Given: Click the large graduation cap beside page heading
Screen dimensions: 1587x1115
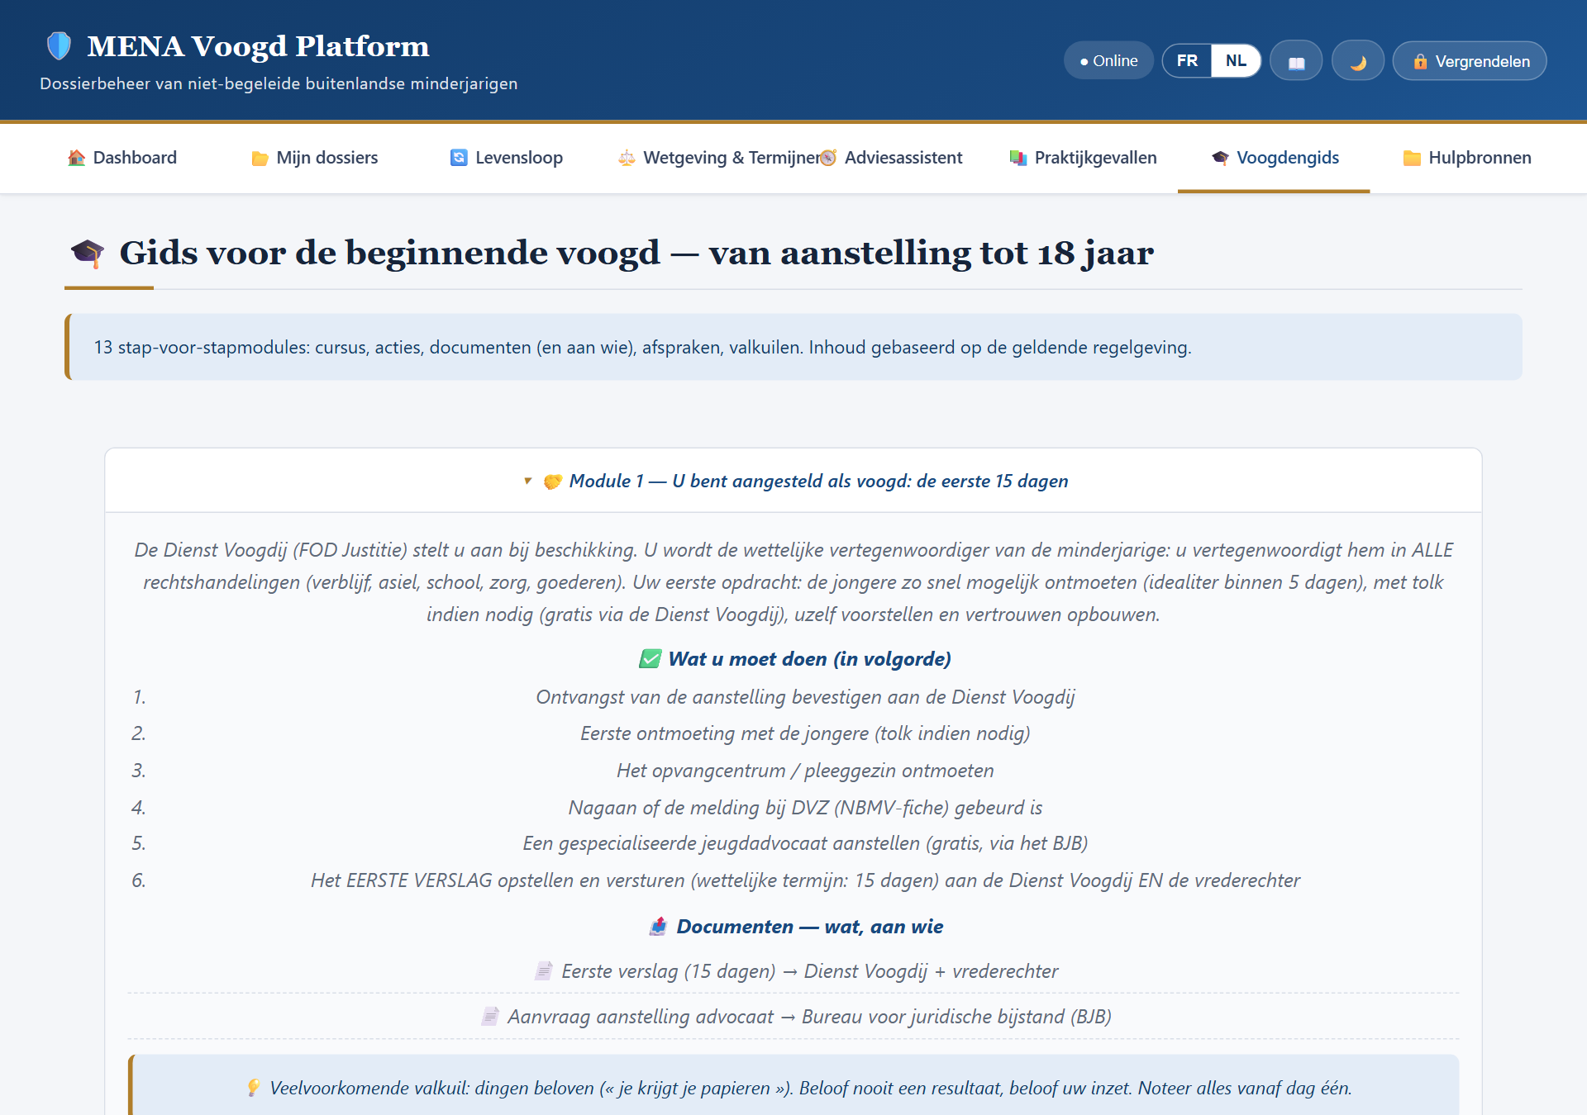Looking at the screenshot, I should [x=87, y=254].
